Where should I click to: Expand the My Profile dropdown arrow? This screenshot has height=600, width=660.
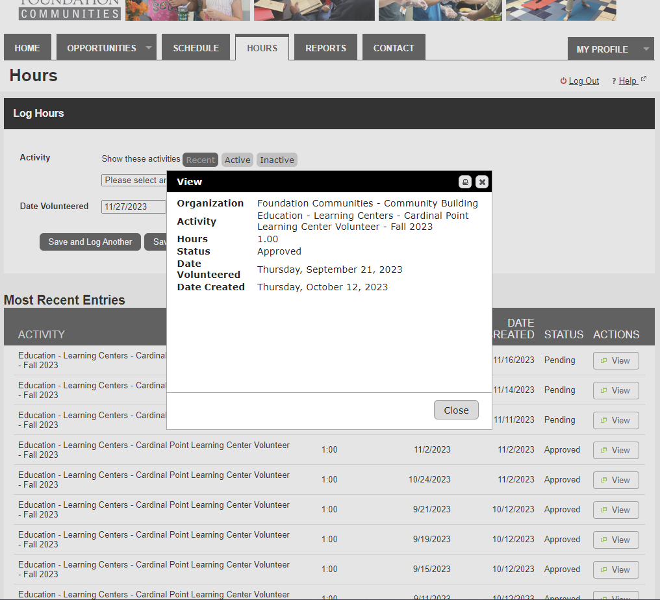(x=646, y=49)
